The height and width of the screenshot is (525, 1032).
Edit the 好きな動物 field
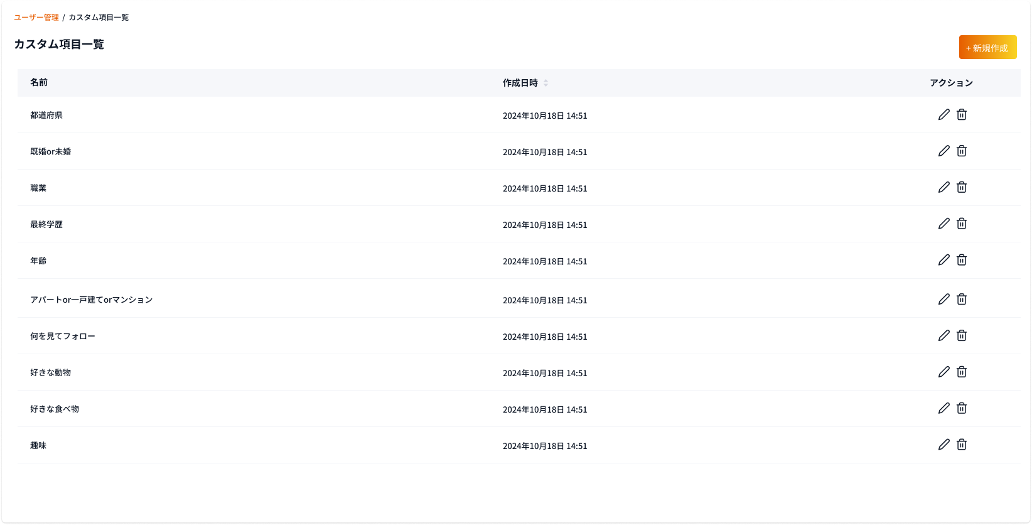tap(943, 372)
